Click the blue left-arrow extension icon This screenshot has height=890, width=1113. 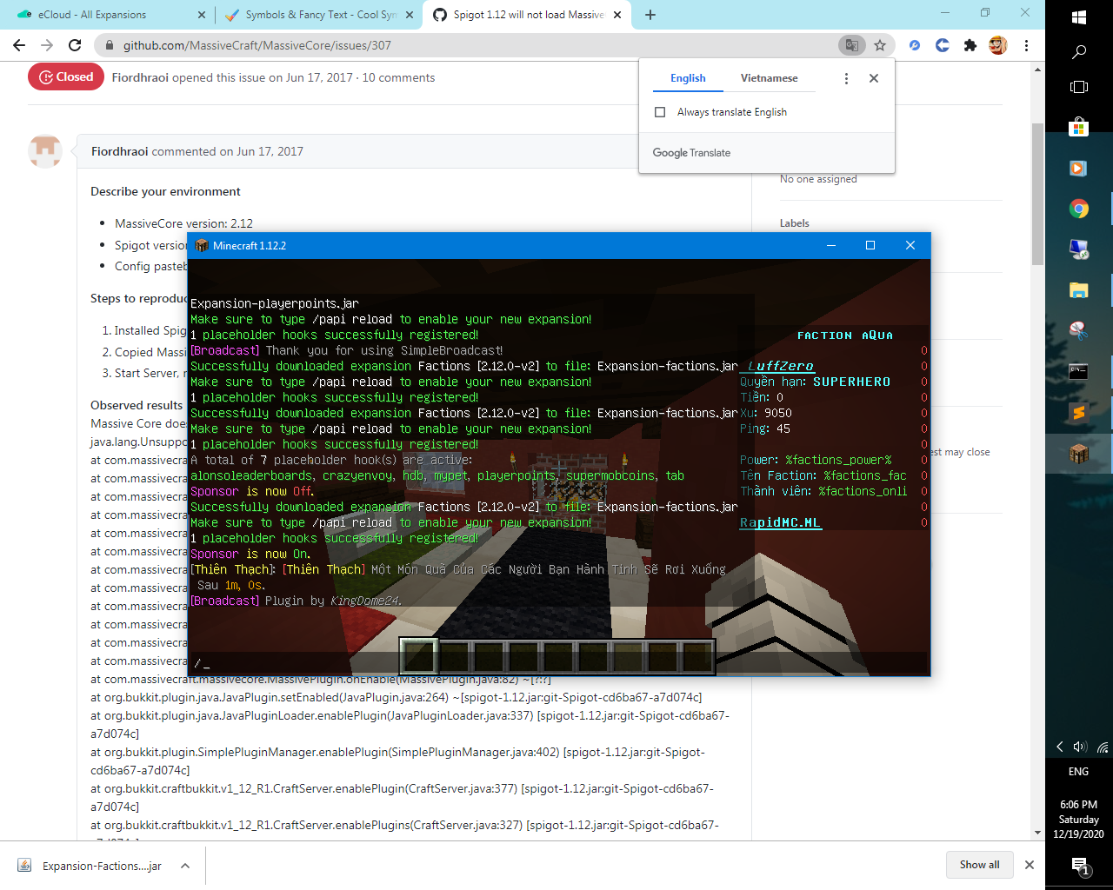[943, 45]
